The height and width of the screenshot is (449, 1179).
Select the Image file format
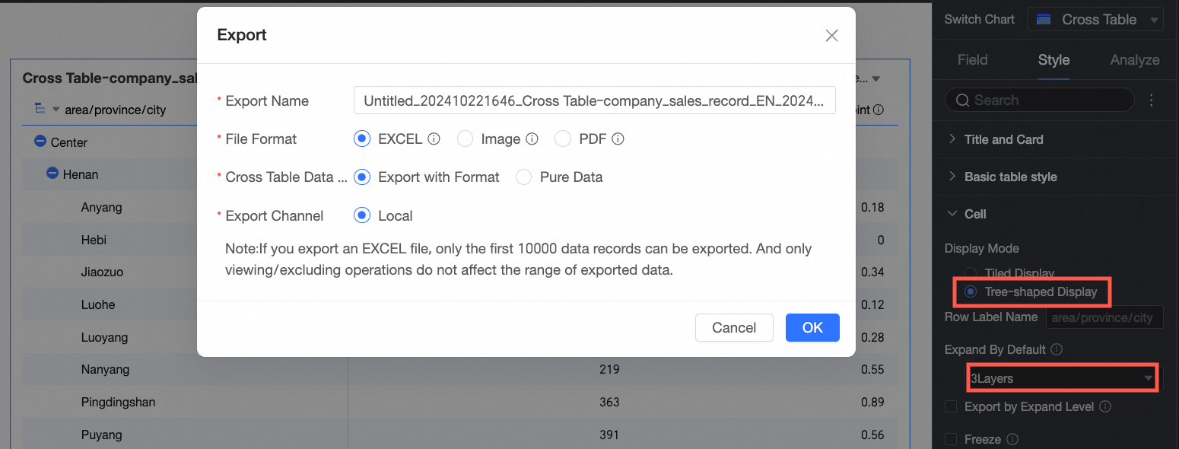[466, 139]
